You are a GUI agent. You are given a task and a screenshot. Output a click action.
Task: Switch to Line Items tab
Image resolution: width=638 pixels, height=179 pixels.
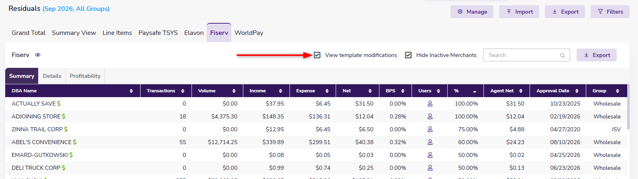pyautogui.click(x=117, y=33)
